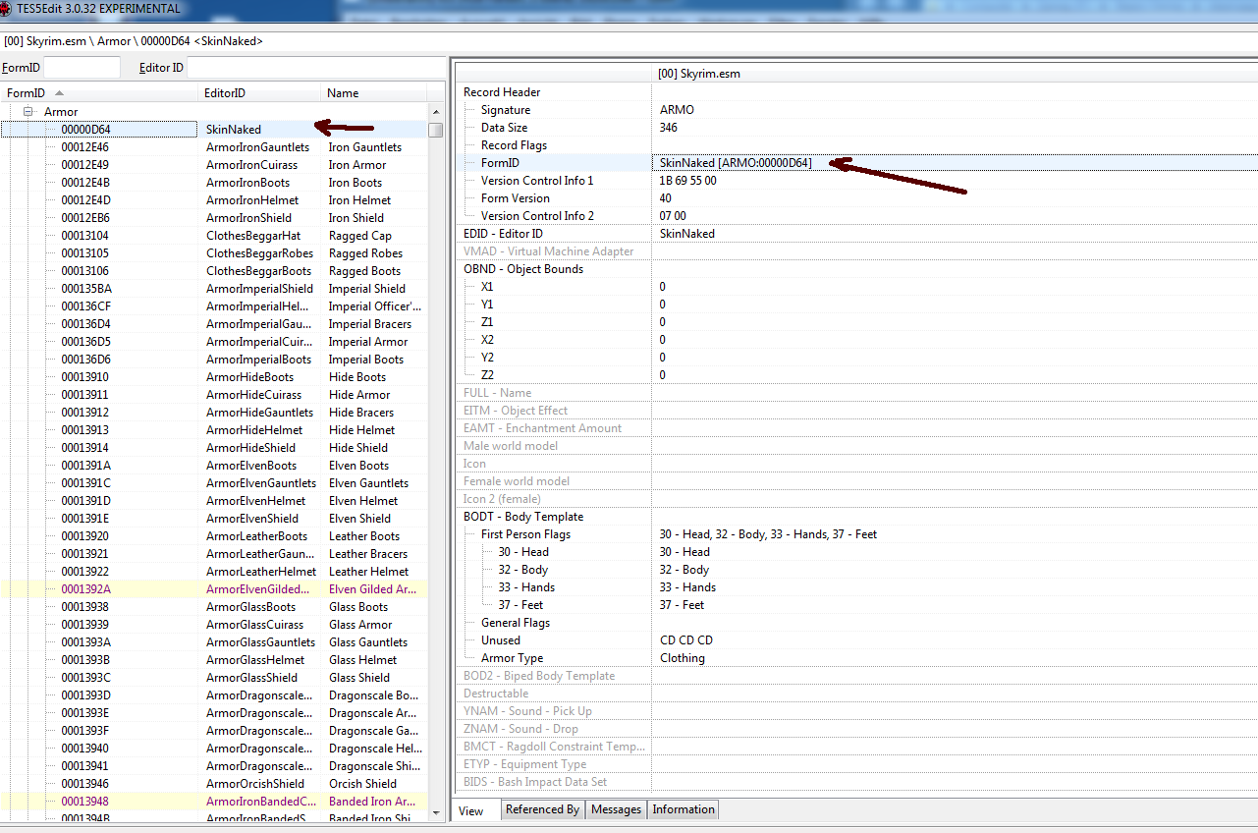Select the Imperial Bracers record row
The width and height of the screenshot is (1258, 833).
tap(214, 323)
